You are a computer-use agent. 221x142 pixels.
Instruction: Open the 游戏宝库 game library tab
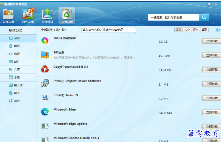(x=28, y=16)
